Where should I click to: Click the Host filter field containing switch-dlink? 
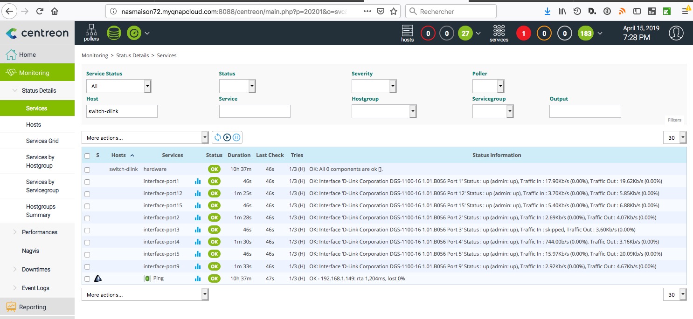tap(122, 111)
